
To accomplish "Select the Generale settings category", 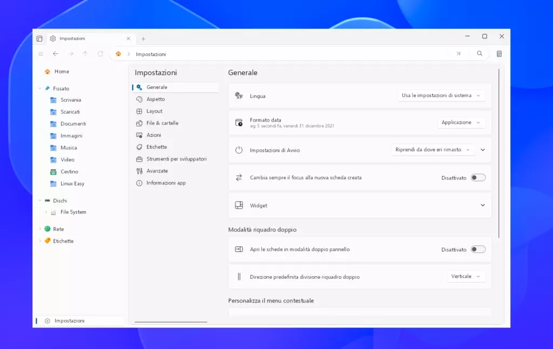I will click(x=176, y=87).
